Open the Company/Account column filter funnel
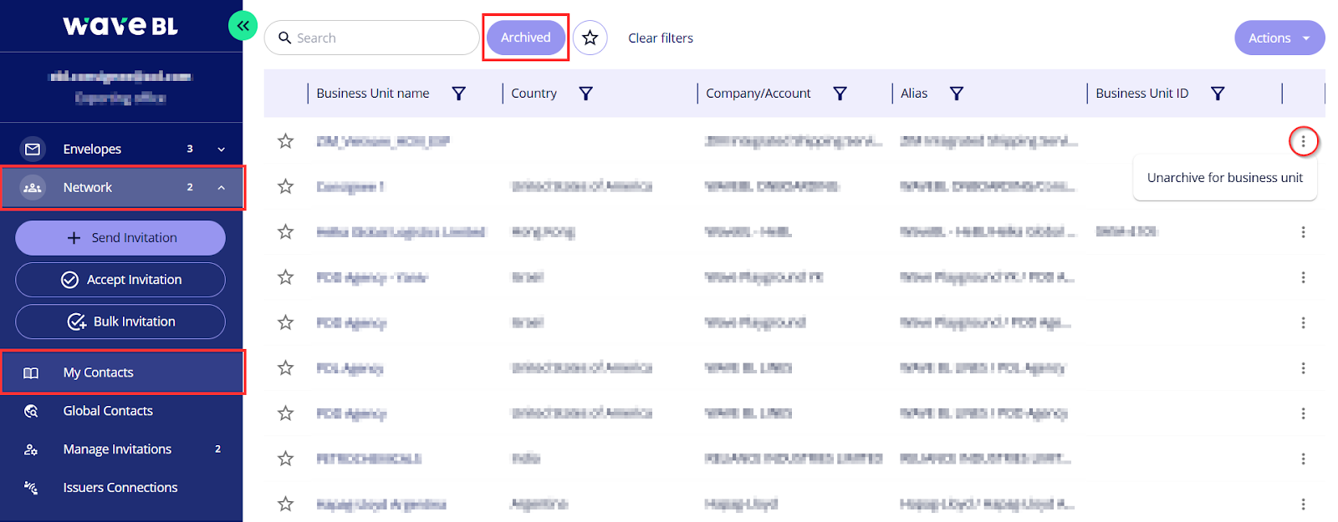Screen dimensions: 1338x522 pos(840,94)
